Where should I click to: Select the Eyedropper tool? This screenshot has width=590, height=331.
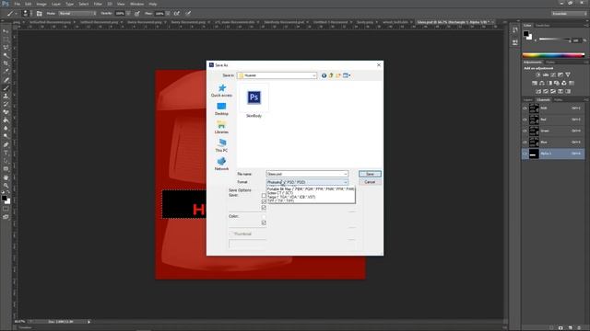coord(6,72)
